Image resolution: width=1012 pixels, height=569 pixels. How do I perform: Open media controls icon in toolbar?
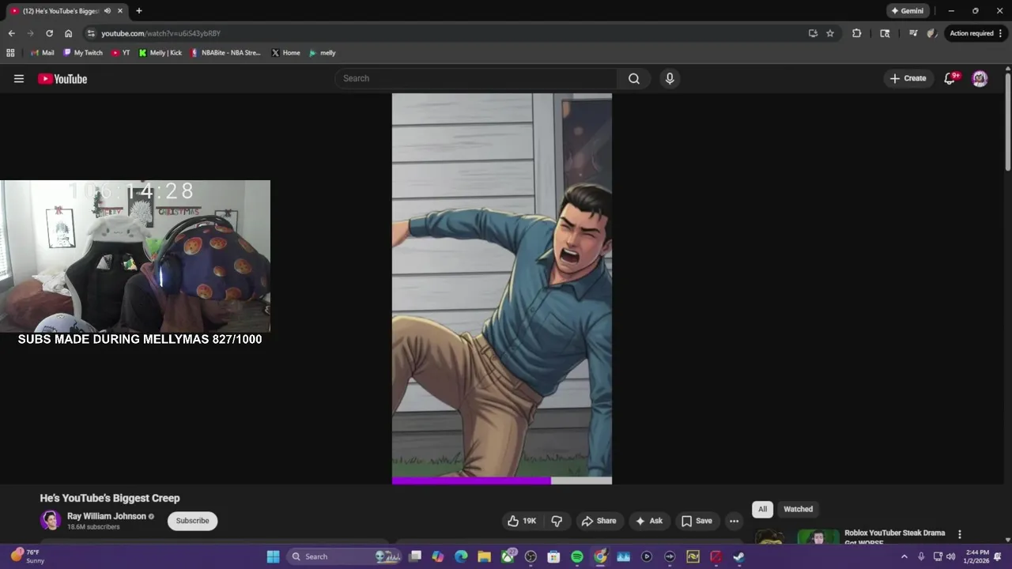point(913,33)
